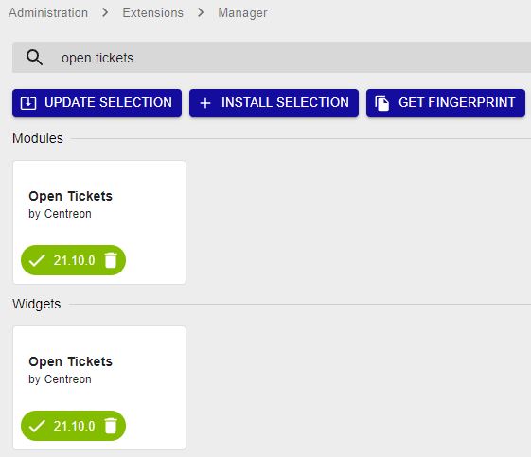This screenshot has height=457, width=531.
Task: Delete the Open Tickets module via trash icon
Action: (x=111, y=260)
